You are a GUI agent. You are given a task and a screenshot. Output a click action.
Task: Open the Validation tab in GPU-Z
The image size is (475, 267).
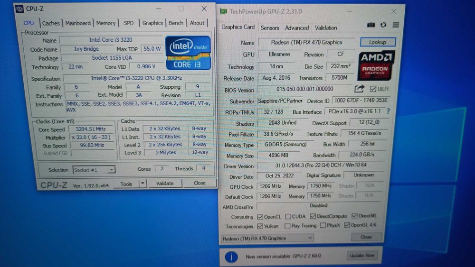click(x=326, y=28)
